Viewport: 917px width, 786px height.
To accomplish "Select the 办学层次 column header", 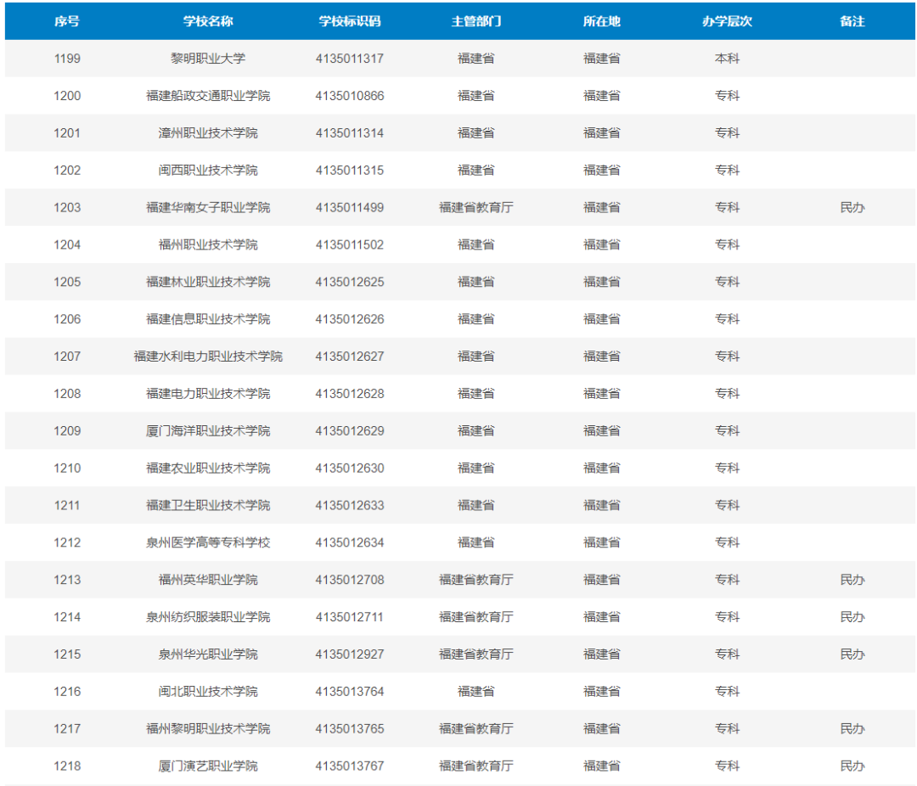I will point(727,21).
